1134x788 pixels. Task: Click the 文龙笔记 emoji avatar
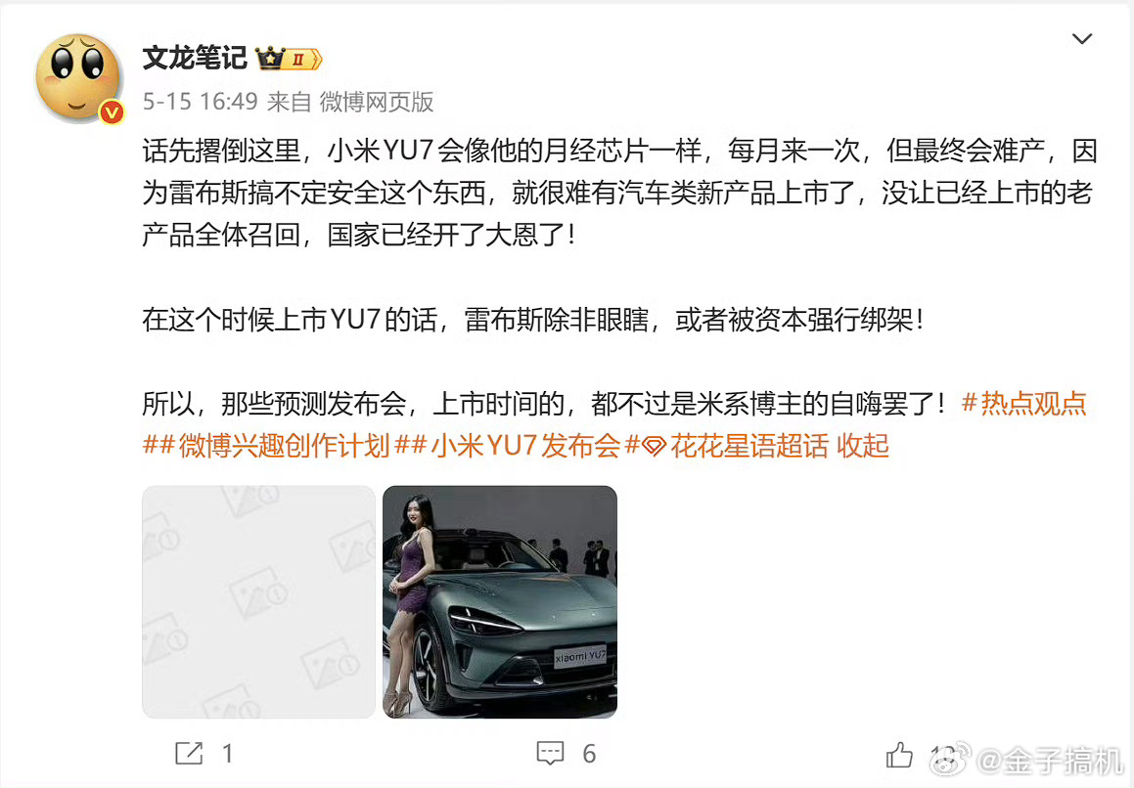(79, 78)
